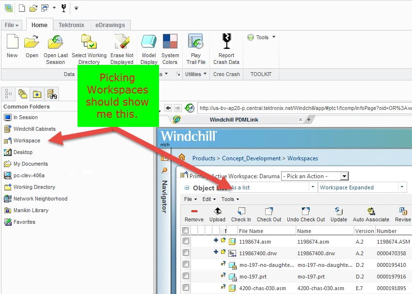Click Auto Associate toolbar icon
This screenshot has height=294, width=412.
coord(371,211)
